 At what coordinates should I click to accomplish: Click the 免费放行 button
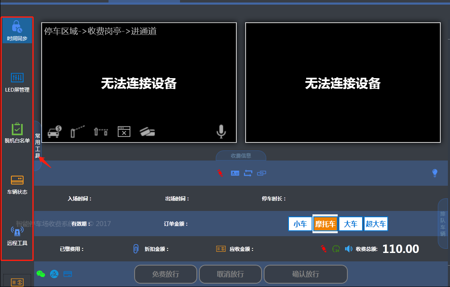[x=166, y=274]
